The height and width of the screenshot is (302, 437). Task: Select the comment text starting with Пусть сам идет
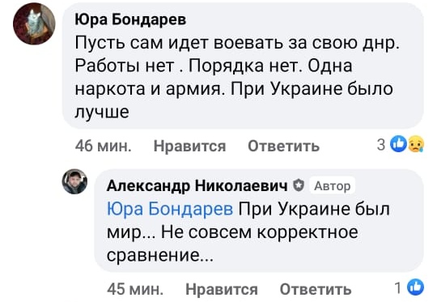click(237, 78)
